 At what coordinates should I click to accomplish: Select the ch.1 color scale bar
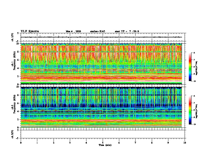pyautogui.click(x=190, y=67)
